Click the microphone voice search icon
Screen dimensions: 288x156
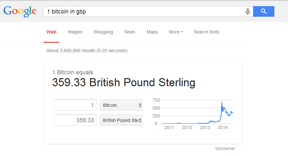(248, 12)
